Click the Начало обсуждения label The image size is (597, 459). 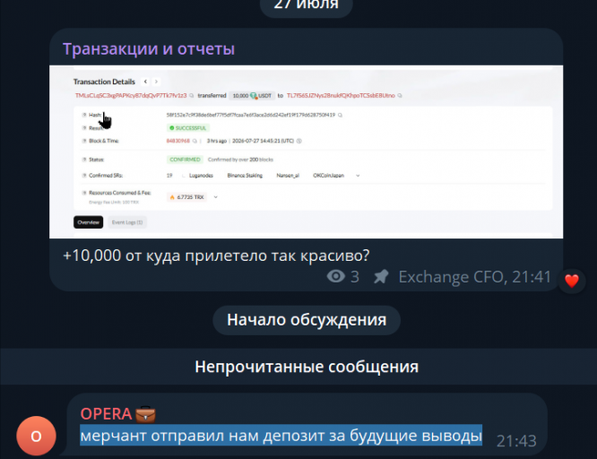(x=307, y=320)
